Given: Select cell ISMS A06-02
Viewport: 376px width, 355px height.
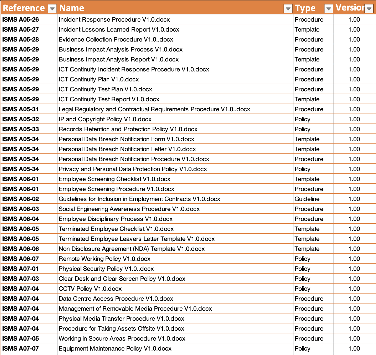Looking at the screenshot, I should pyautogui.click(x=29, y=199).
